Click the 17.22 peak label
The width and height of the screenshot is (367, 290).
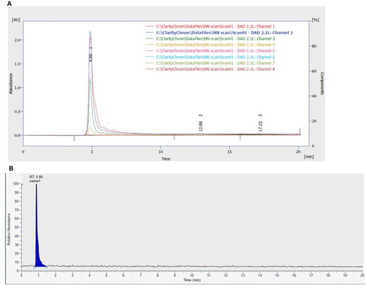(x=260, y=126)
